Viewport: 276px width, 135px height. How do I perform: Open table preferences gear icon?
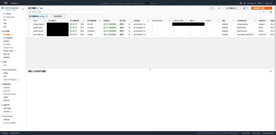pos(271,12)
